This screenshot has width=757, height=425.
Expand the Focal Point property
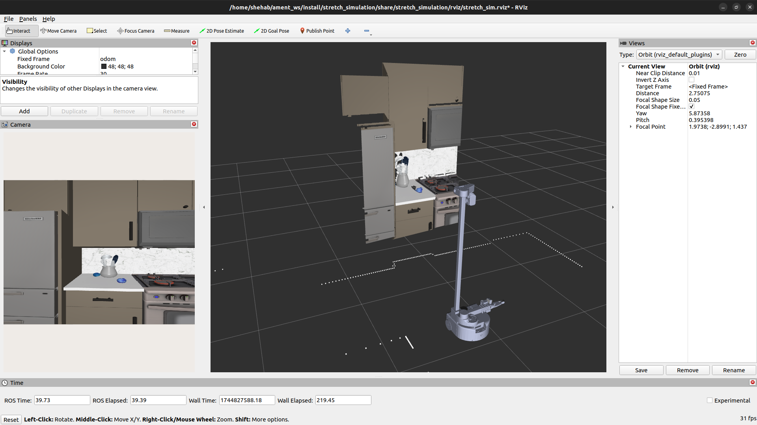coord(631,127)
